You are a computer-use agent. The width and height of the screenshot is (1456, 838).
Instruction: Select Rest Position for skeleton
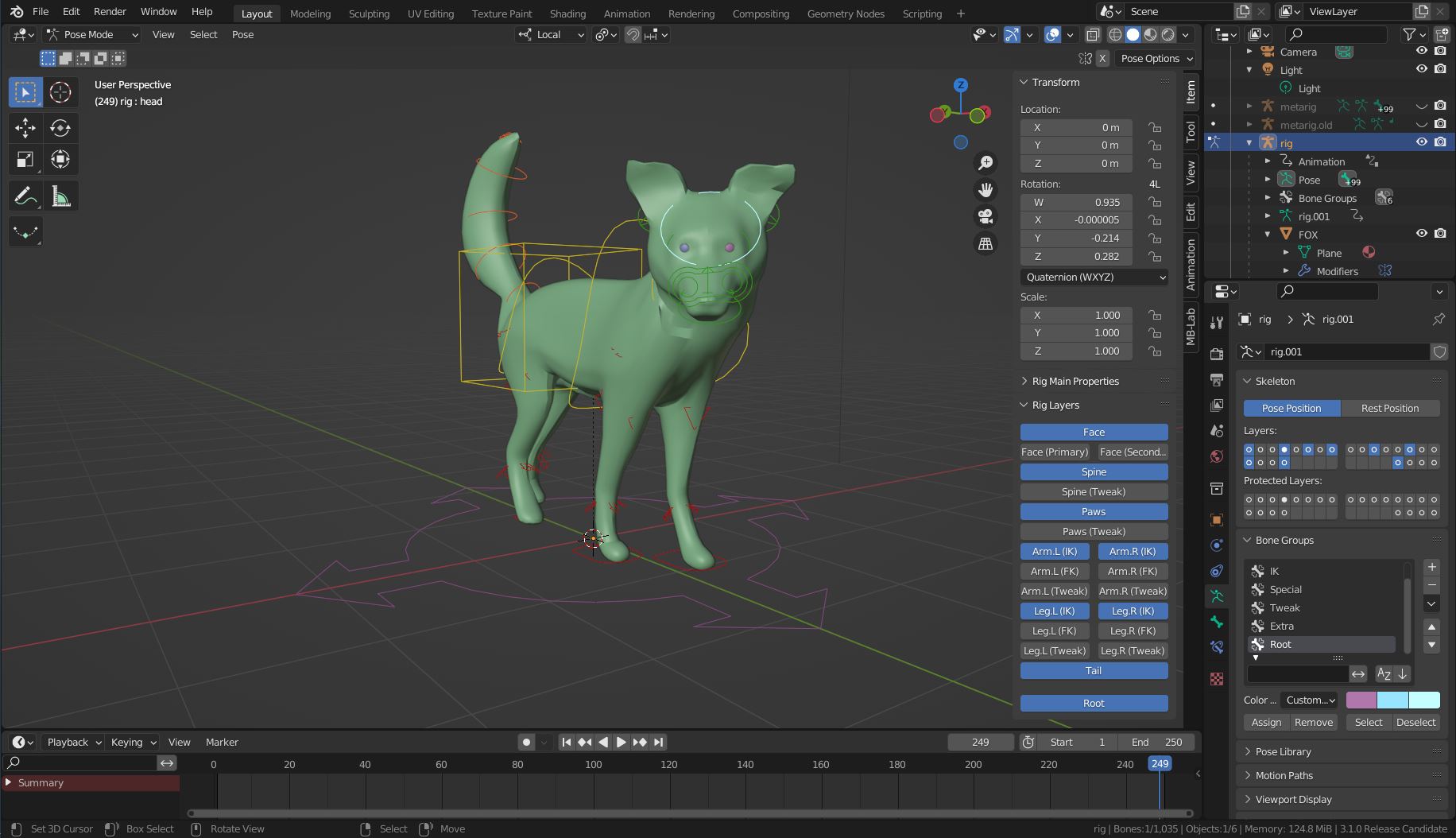(x=1390, y=408)
